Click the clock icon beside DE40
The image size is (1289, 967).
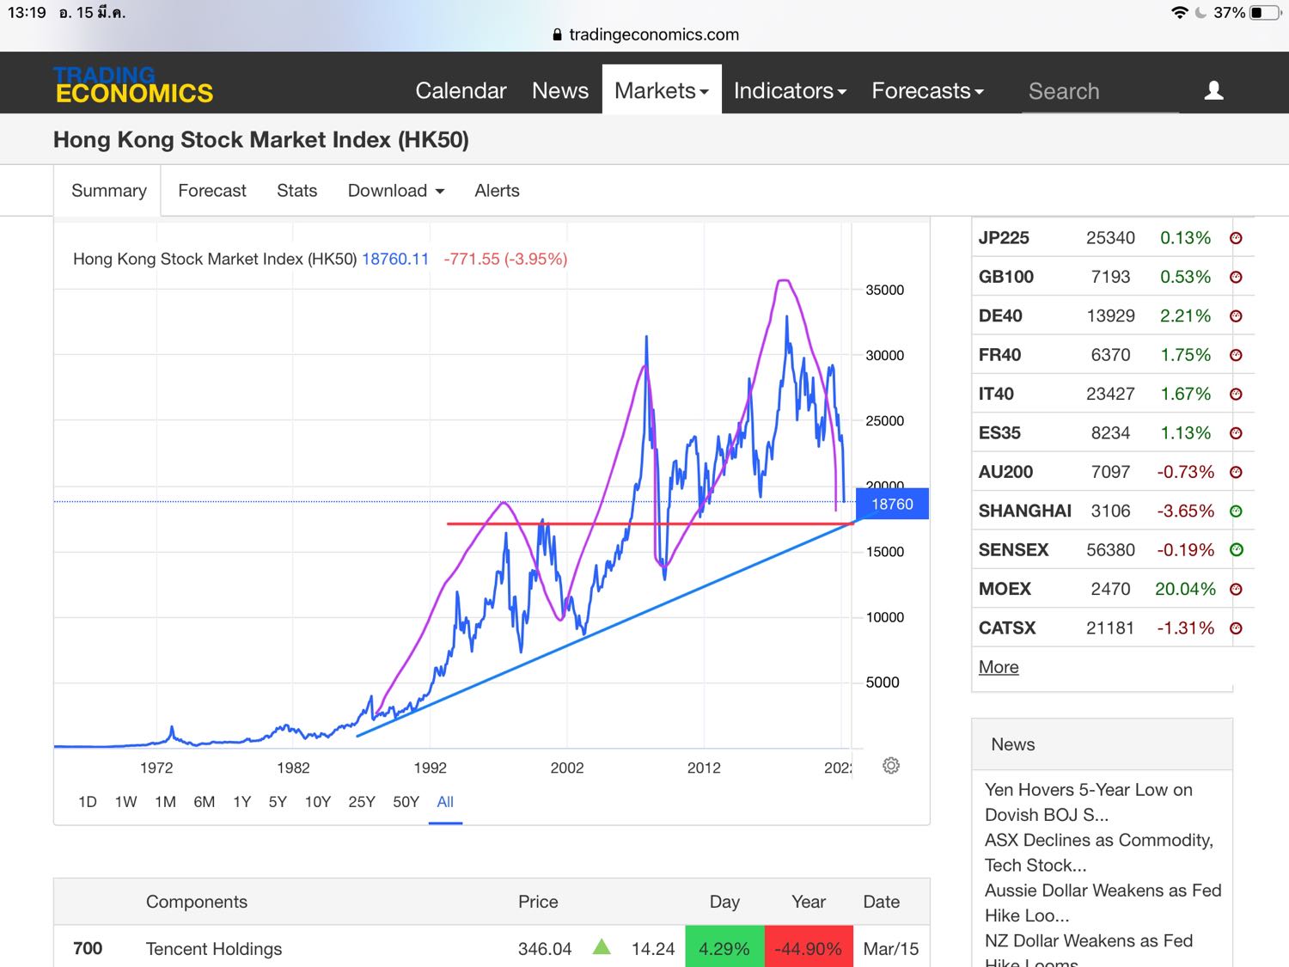pyautogui.click(x=1236, y=316)
